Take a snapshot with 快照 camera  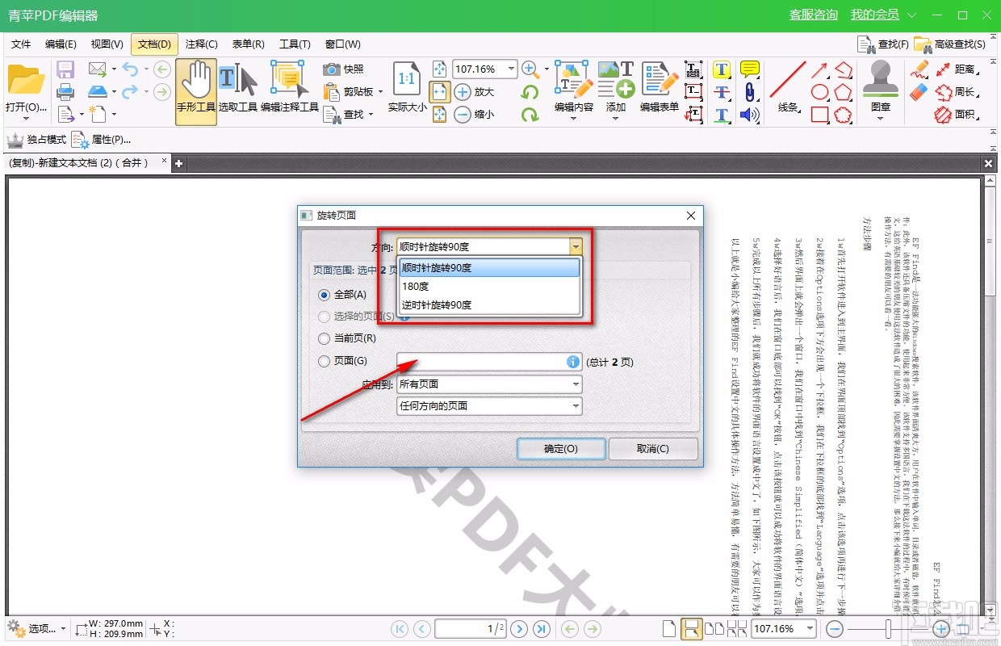point(344,69)
